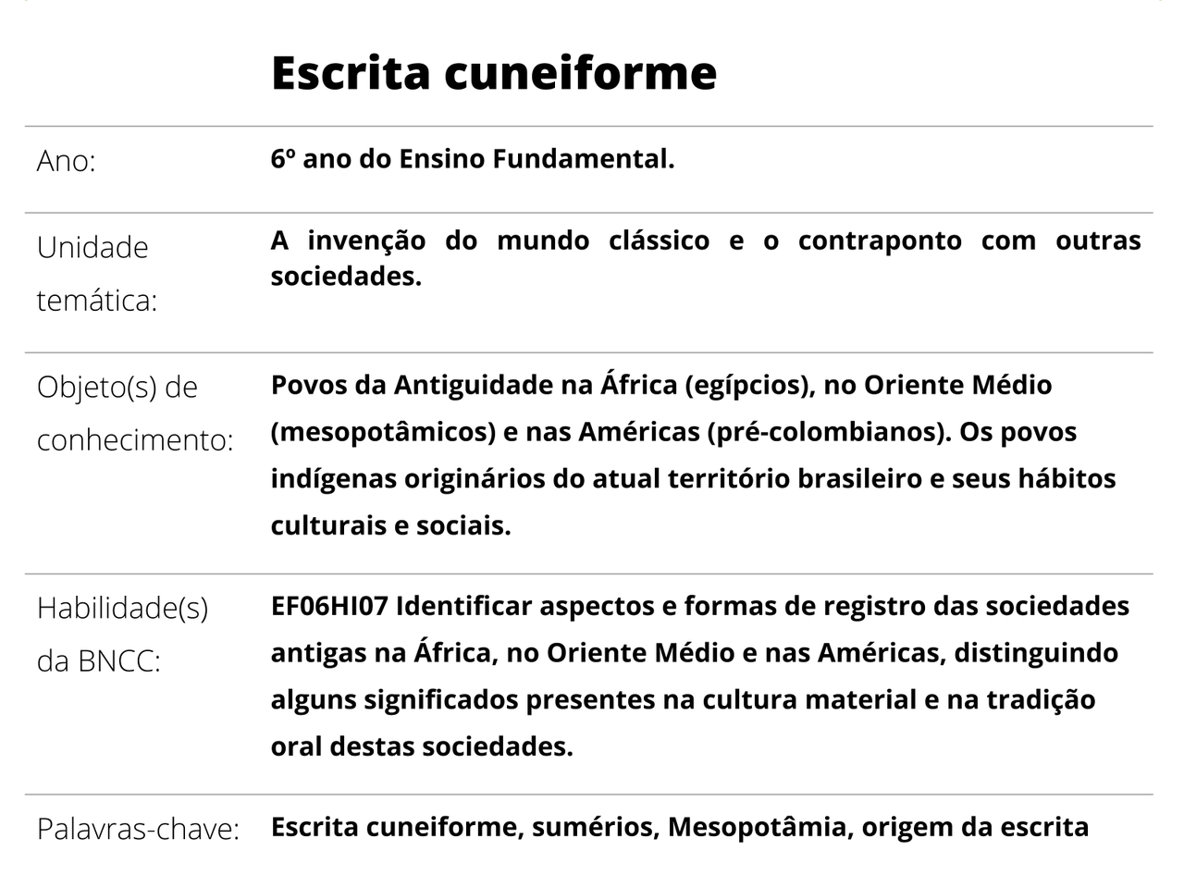Click the code "EF06HI07"

pyautogui.click(x=328, y=606)
